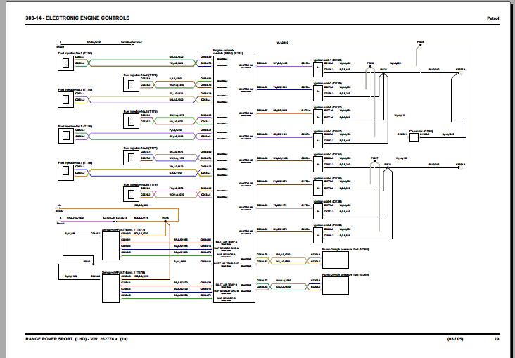The height and width of the screenshot is (358, 515).
Task: Click the 'INLET AIR TEMP GND' pin label
Action: pos(227,264)
